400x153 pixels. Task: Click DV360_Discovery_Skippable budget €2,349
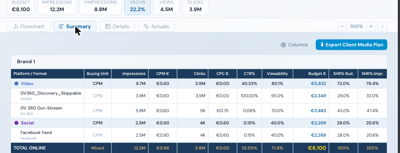click(318, 96)
